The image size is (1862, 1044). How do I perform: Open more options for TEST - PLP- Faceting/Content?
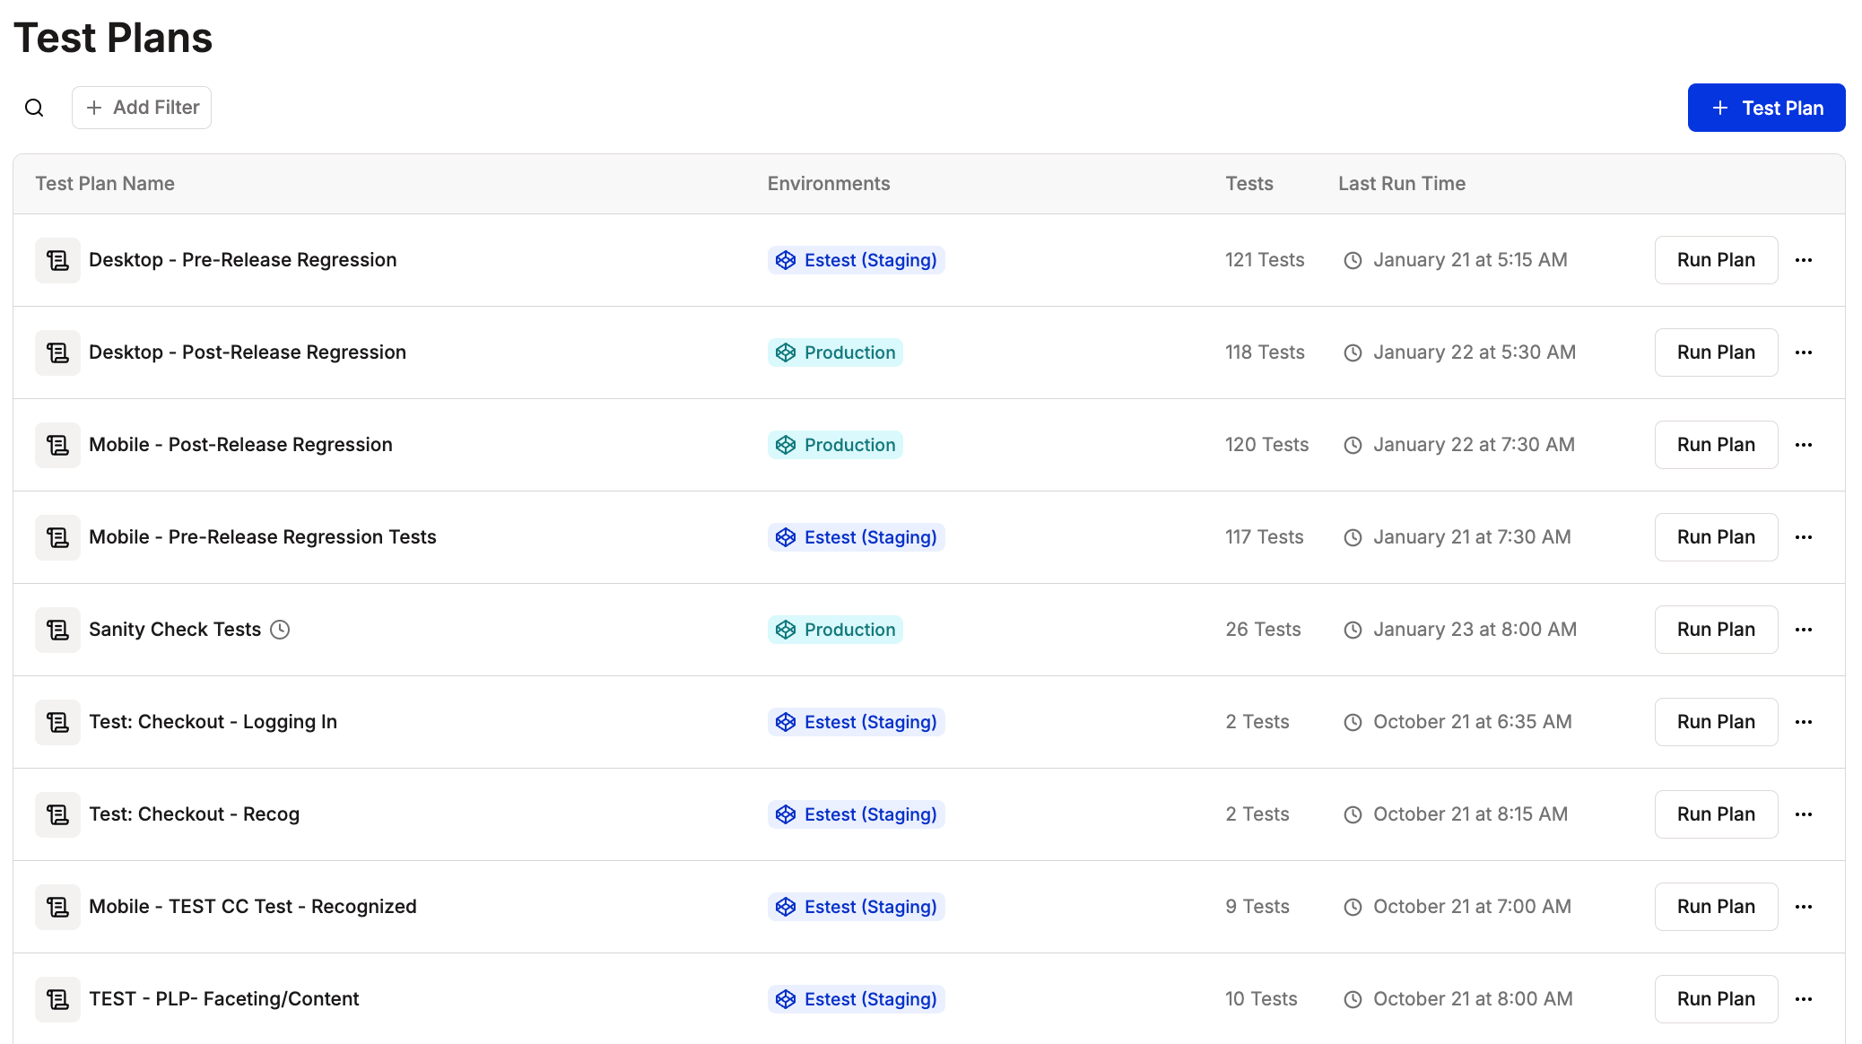tap(1804, 999)
